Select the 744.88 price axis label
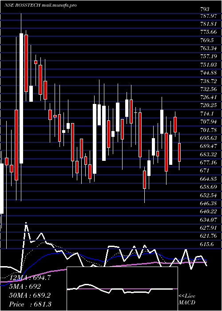The width and height of the screenshot is (222, 311). click(209, 73)
